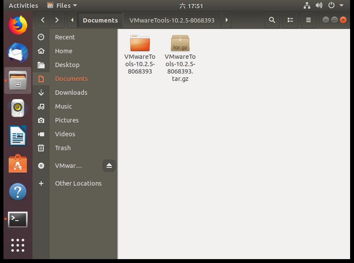Click the VMwareTools-10.2.5-8068393 folder name
This screenshot has width=354, height=263.
[x=140, y=64]
